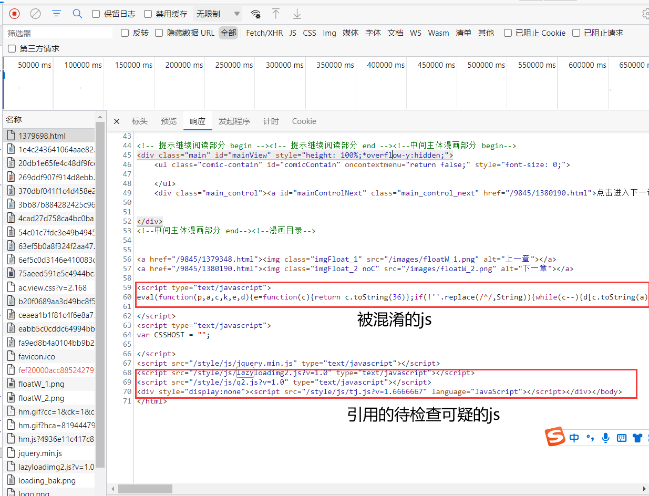Open Sogou input voice microphone
649x496 pixels.
(x=605, y=437)
